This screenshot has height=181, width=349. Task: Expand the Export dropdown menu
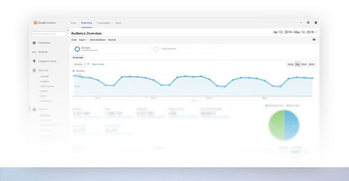pos(83,40)
